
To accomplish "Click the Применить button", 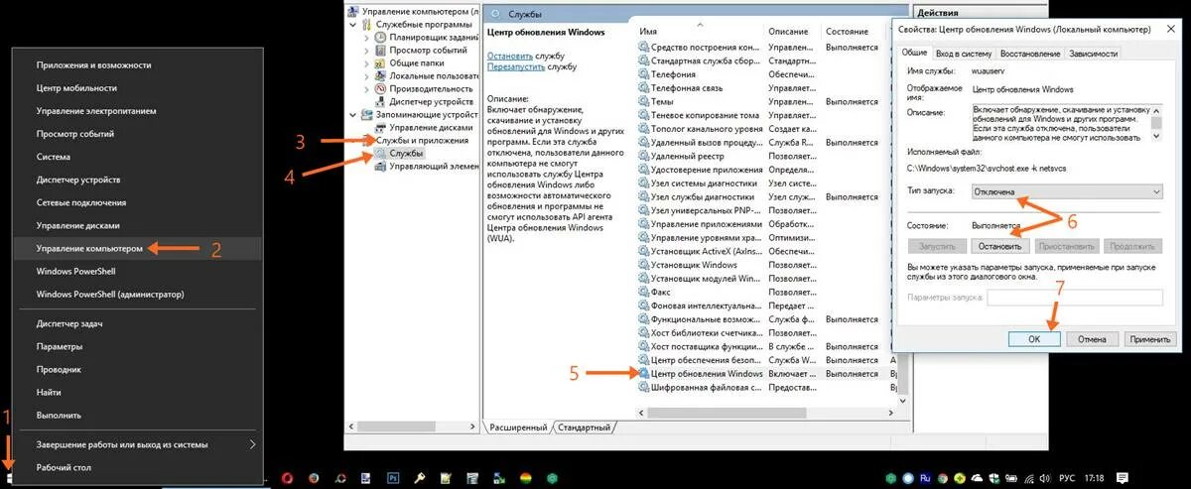I will pos(1148,338).
